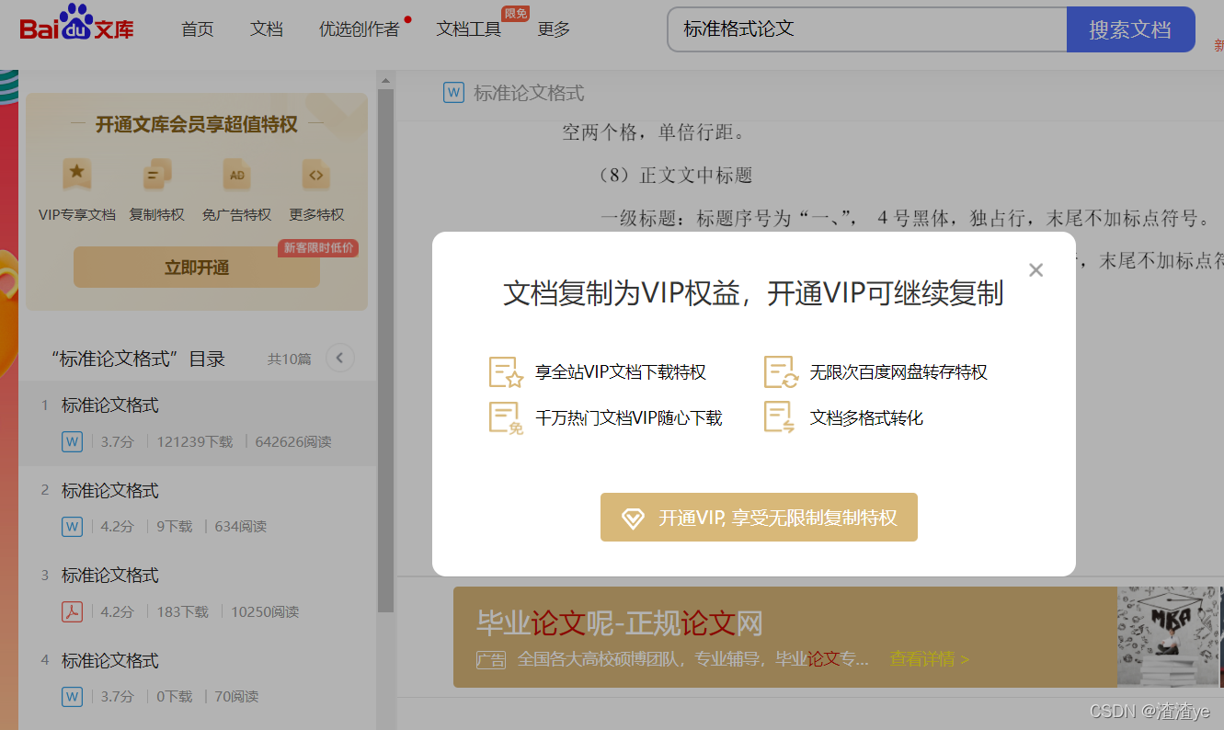This screenshot has width=1224, height=730.
Task: Click the 广告 label icon
Action: point(491,660)
